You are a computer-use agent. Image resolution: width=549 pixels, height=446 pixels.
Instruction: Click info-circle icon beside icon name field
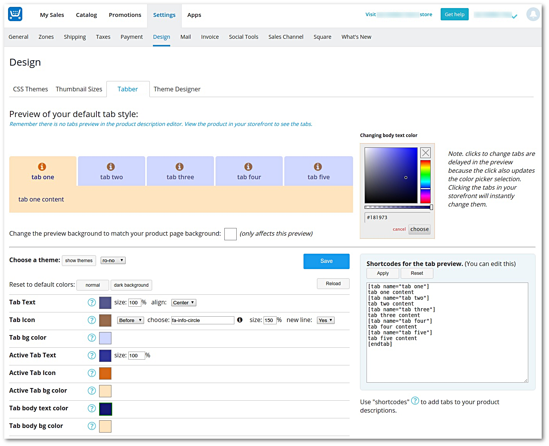[x=240, y=320]
